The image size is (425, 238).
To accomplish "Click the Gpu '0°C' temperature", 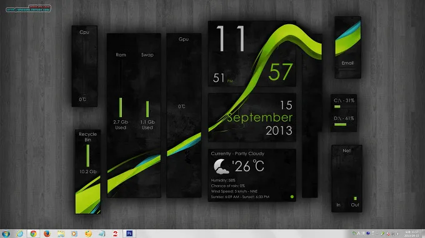I will [x=182, y=107].
